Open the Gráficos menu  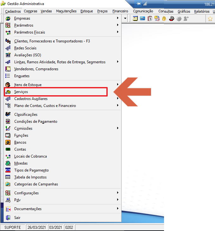184,11
